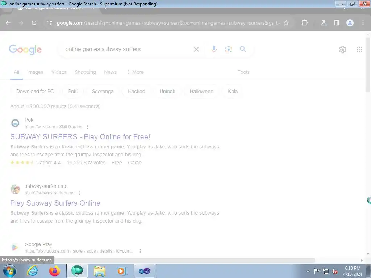Switch to Supermium taskbar icon
This screenshot has width=371, height=278.
click(x=77, y=271)
